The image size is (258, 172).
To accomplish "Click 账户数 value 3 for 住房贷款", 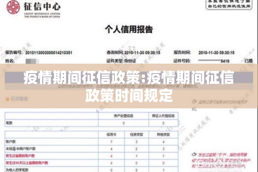I will 136,142.
